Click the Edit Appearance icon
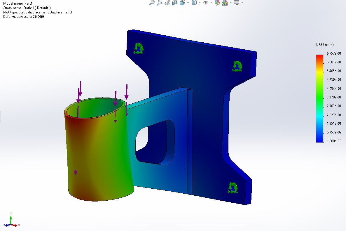The width and height of the screenshot is (346, 231). click(217, 3)
